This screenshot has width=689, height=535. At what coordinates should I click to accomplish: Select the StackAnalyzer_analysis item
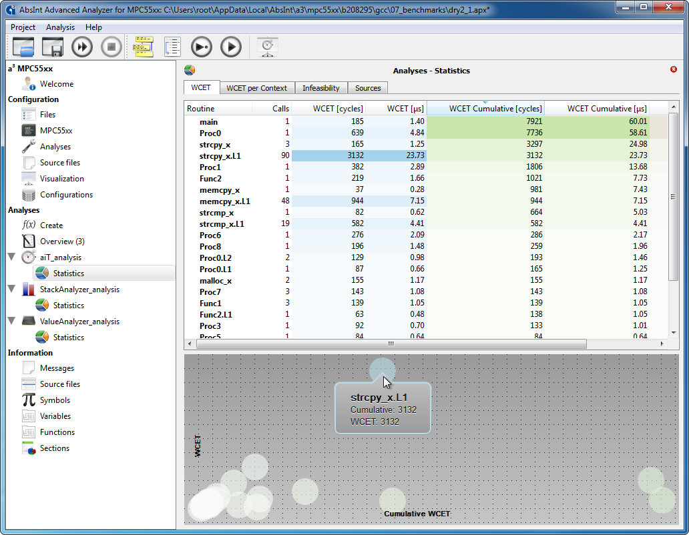click(79, 290)
